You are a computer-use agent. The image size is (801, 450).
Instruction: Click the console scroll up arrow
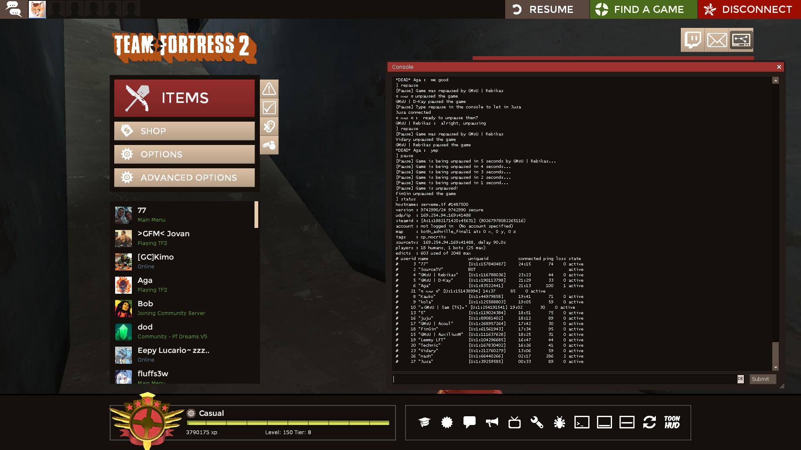pyautogui.click(x=776, y=80)
